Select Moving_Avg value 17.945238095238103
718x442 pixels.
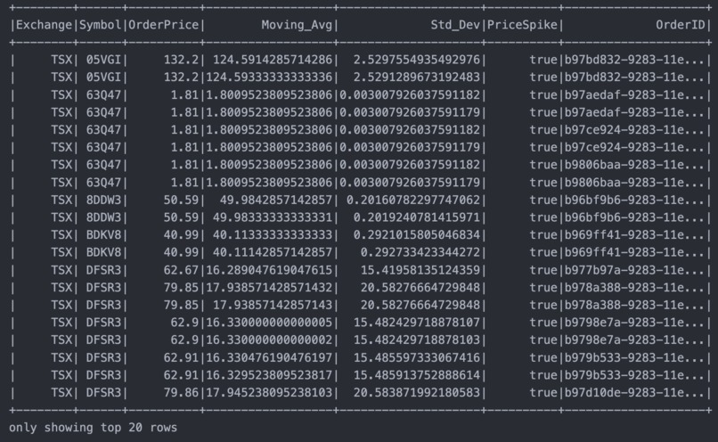coord(269,392)
